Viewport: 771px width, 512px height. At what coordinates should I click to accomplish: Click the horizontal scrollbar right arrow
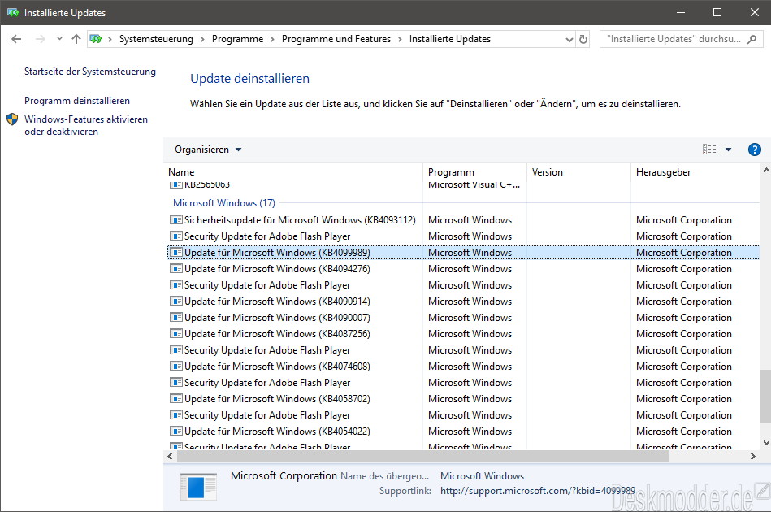tap(753, 457)
